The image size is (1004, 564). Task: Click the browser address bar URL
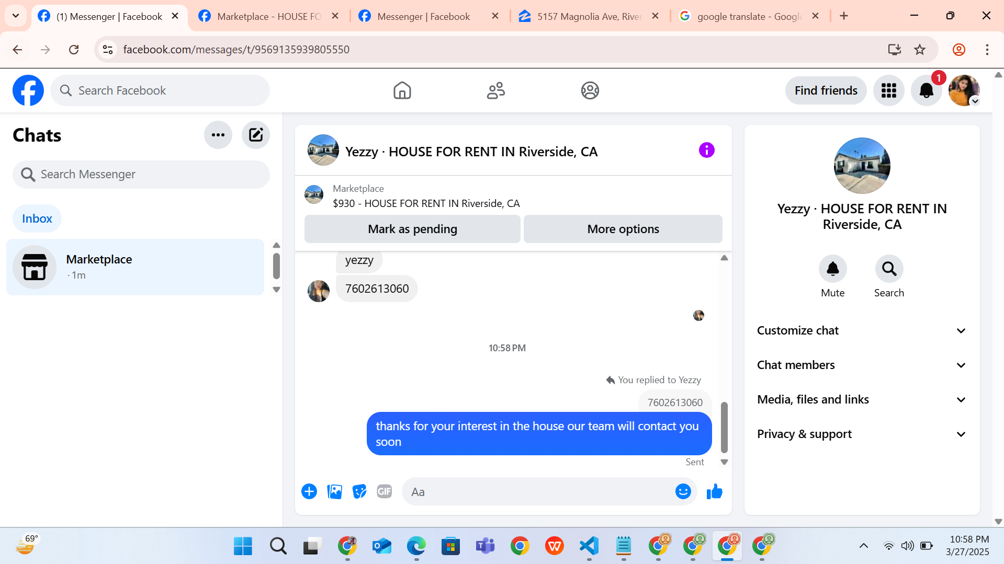point(236,50)
